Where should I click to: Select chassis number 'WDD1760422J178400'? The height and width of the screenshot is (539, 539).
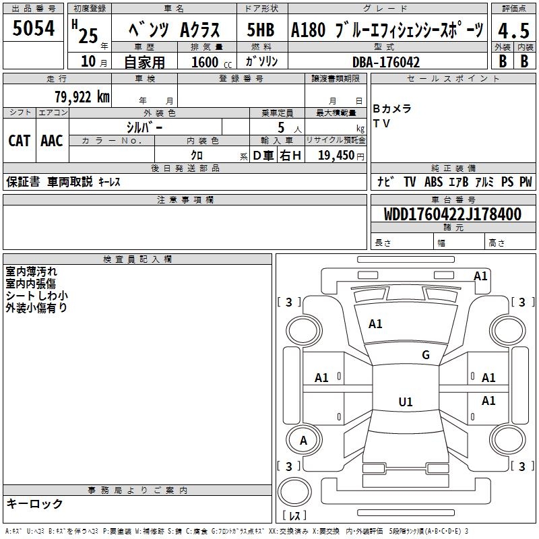pyautogui.click(x=453, y=214)
